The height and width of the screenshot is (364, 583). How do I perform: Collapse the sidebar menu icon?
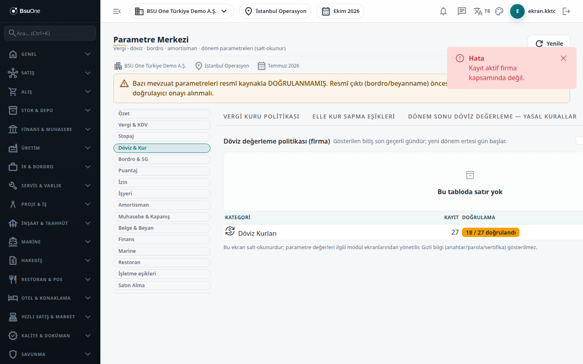(117, 11)
